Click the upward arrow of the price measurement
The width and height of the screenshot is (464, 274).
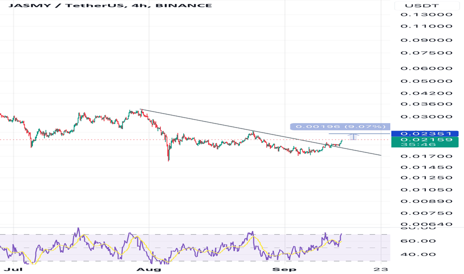coord(353,137)
